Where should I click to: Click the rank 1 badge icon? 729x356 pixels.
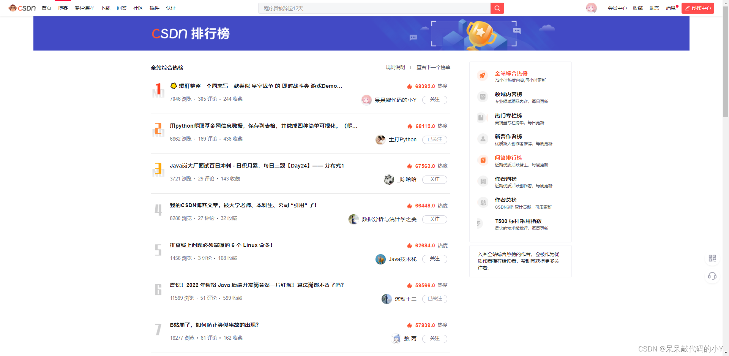click(158, 90)
